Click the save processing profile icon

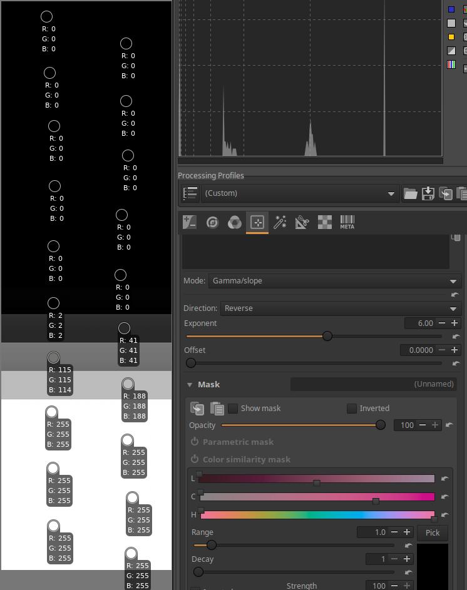point(428,193)
